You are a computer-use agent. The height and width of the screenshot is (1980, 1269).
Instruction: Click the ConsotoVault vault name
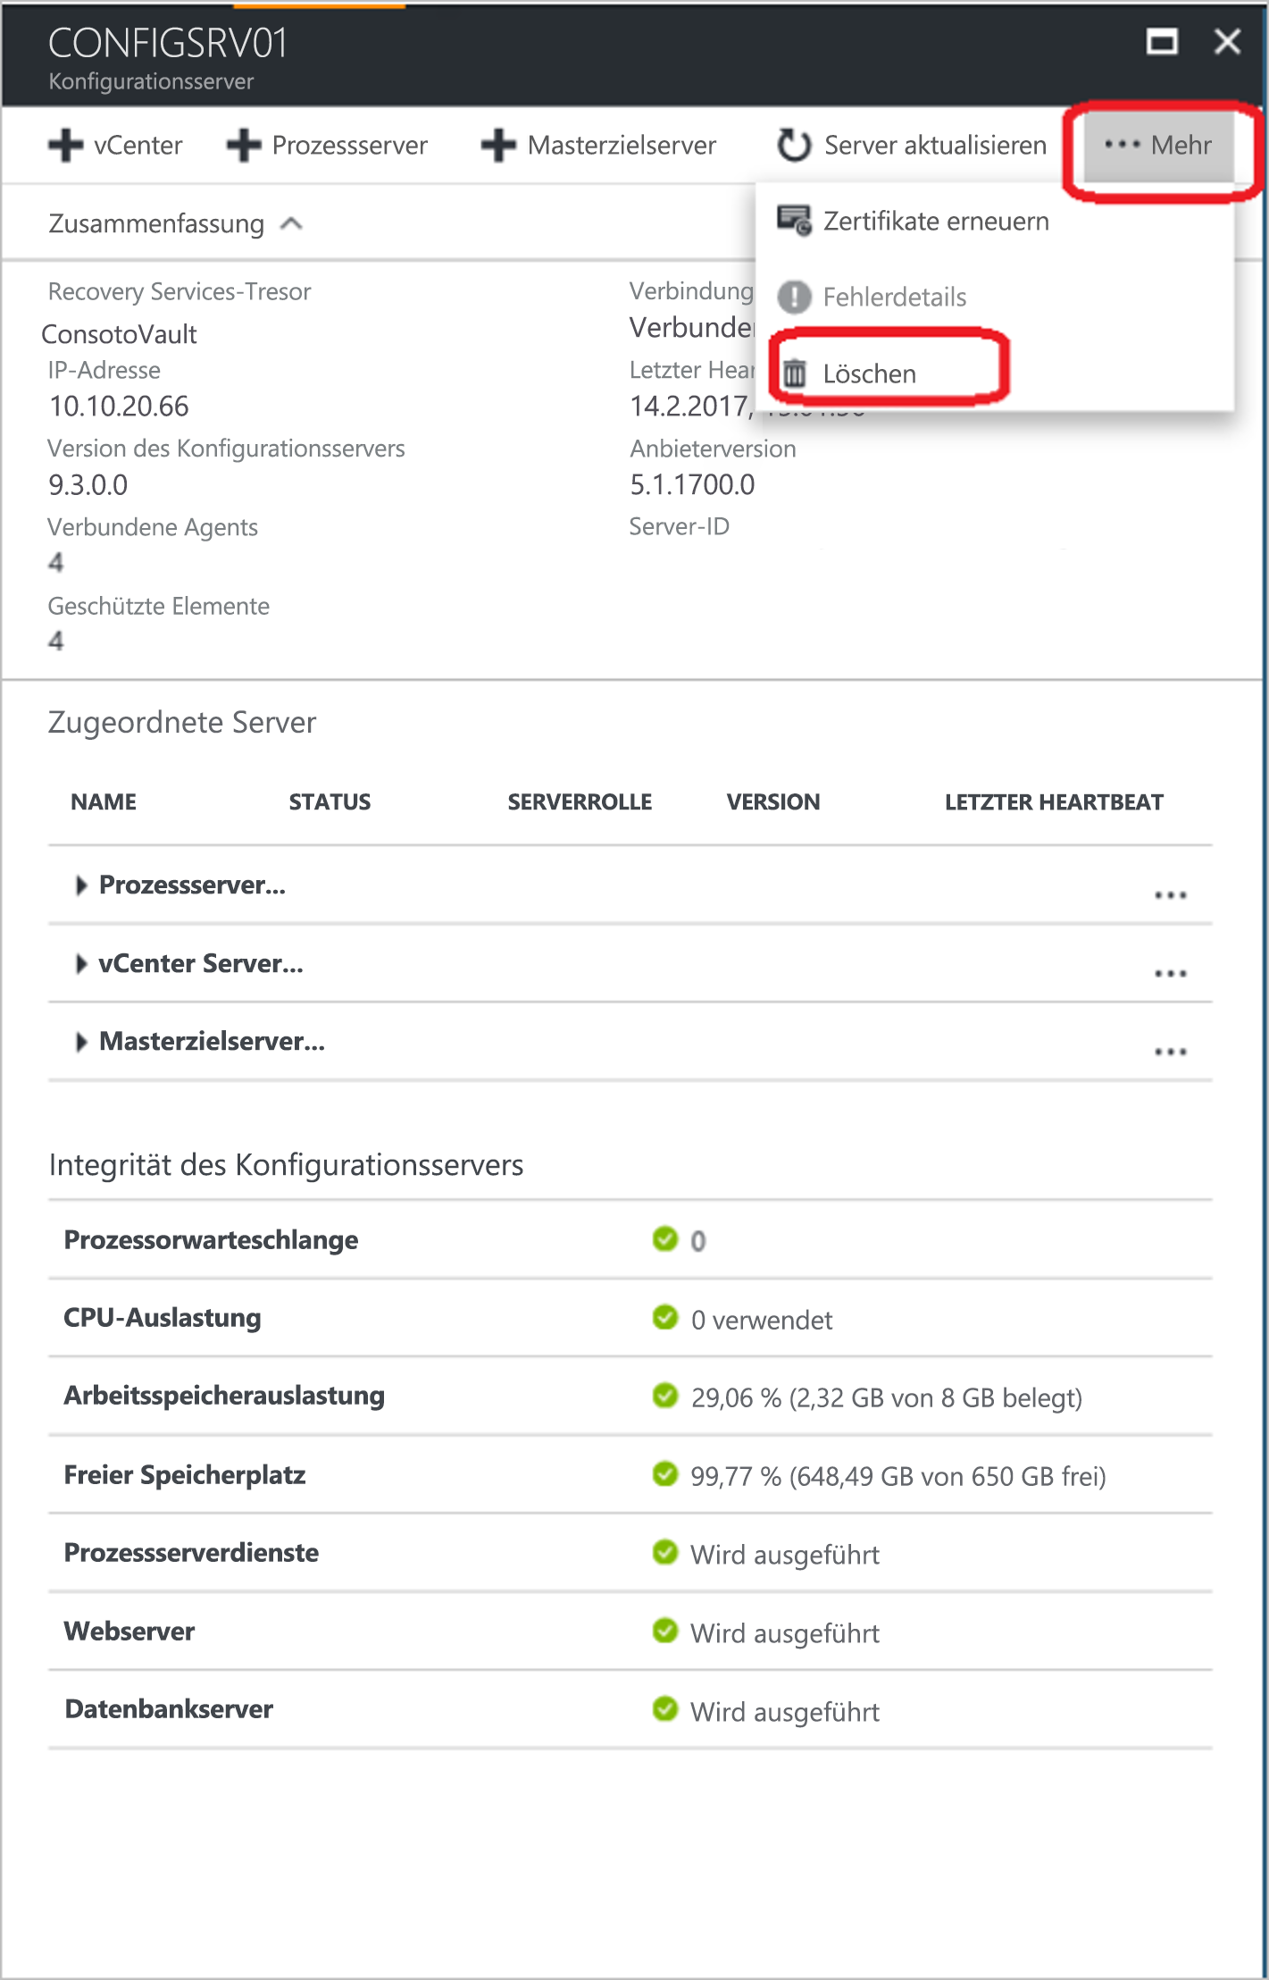(120, 334)
